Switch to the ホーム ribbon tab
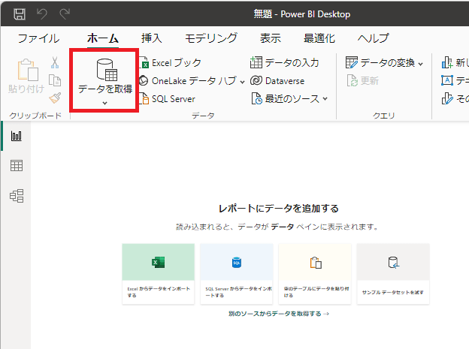This screenshot has width=469, height=349. coord(103,38)
